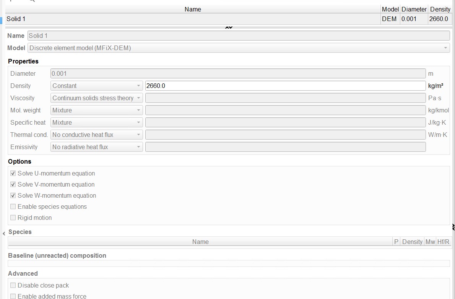Click the Name column header of solids table
Screen dimensions: 455x299
pos(193,9)
